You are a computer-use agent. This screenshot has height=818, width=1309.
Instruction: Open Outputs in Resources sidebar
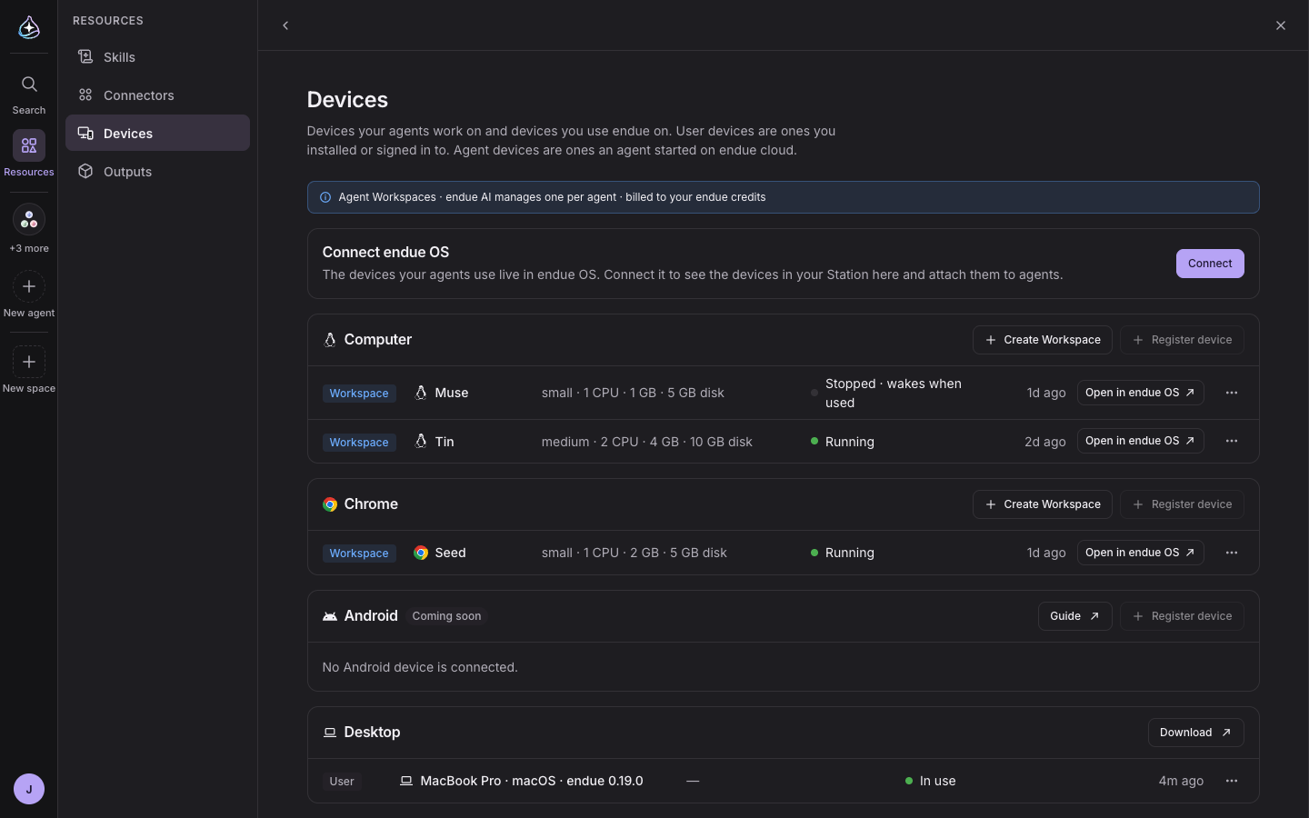click(x=157, y=172)
